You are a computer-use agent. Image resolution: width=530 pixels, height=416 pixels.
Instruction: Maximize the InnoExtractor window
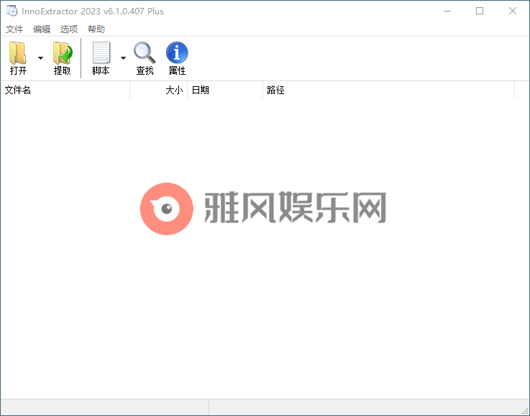pyautogui.click(x=480, y=11)
